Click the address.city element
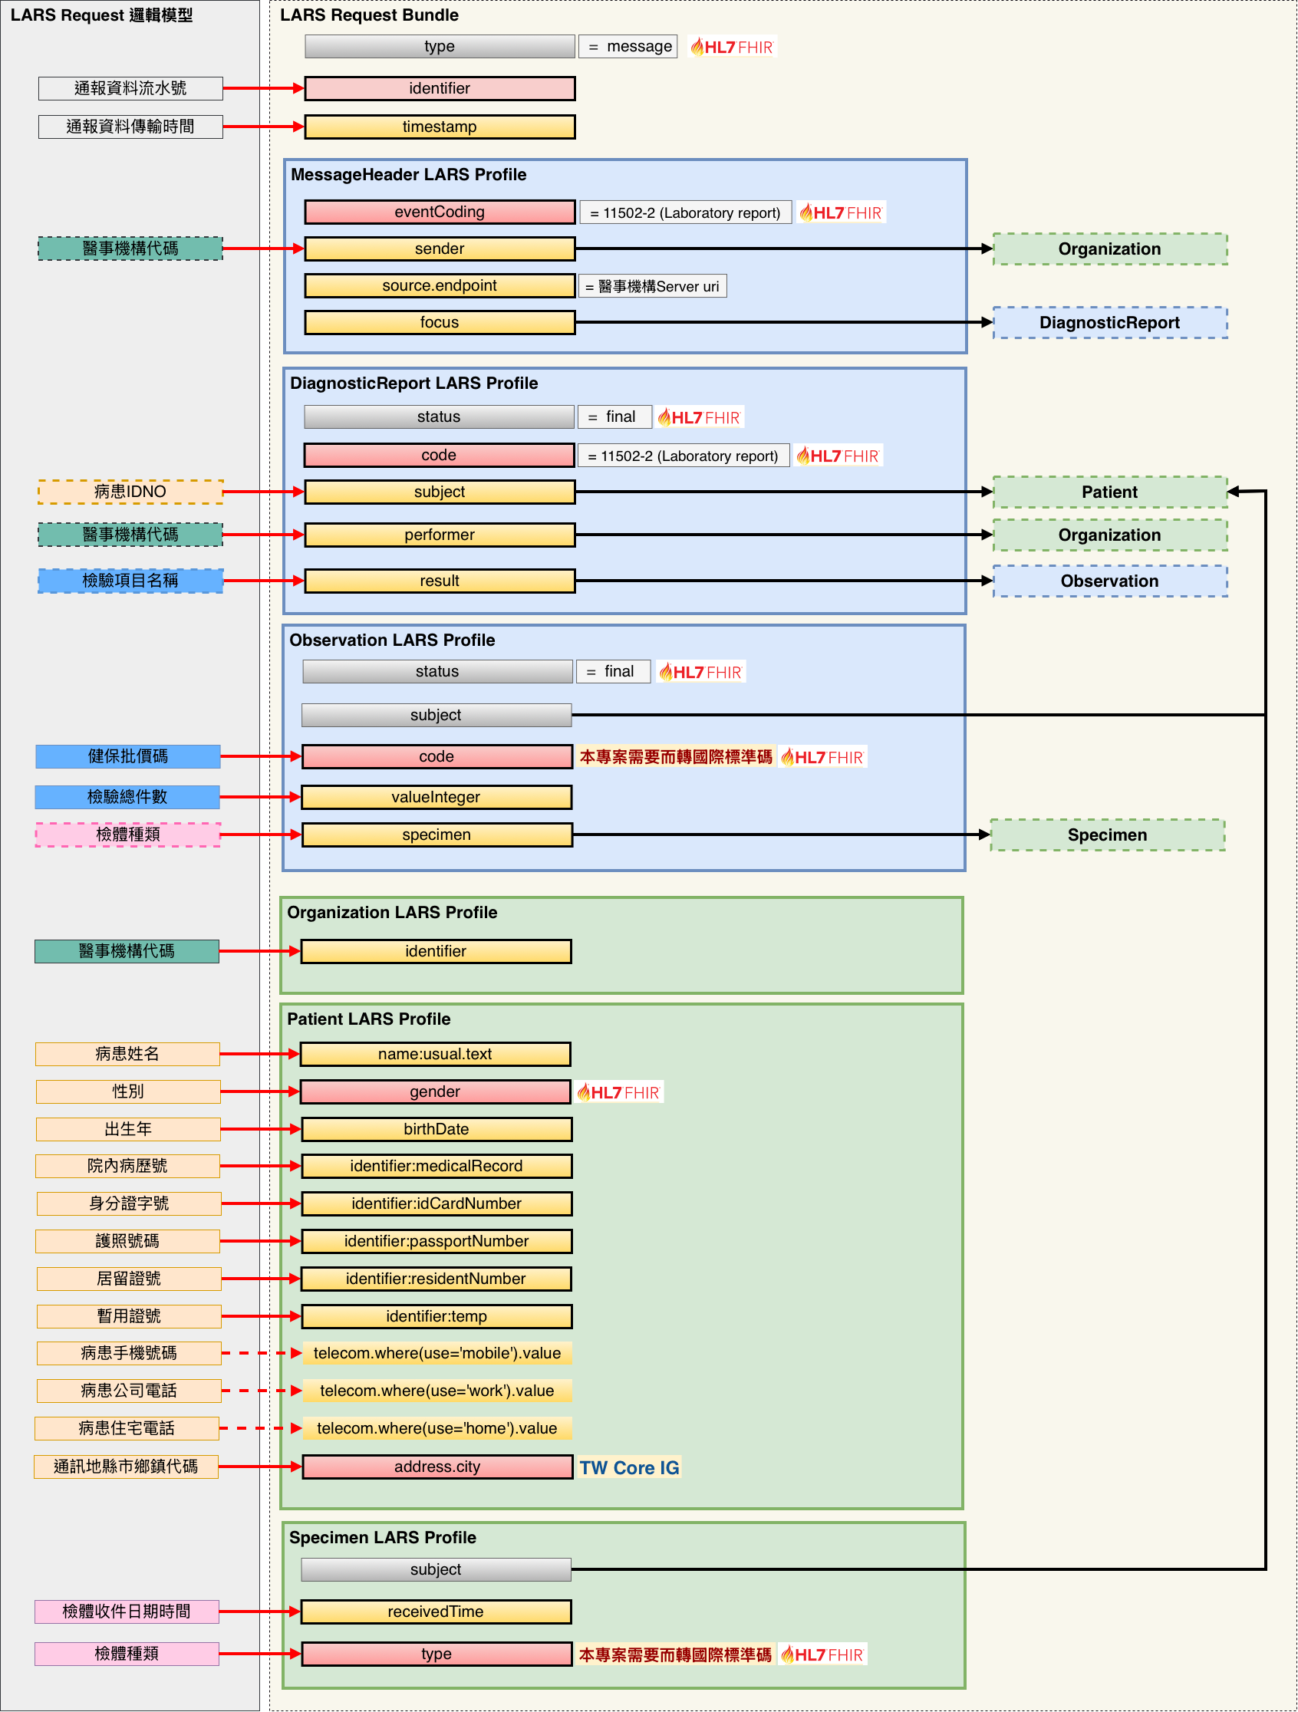 tap(437, 1467)
